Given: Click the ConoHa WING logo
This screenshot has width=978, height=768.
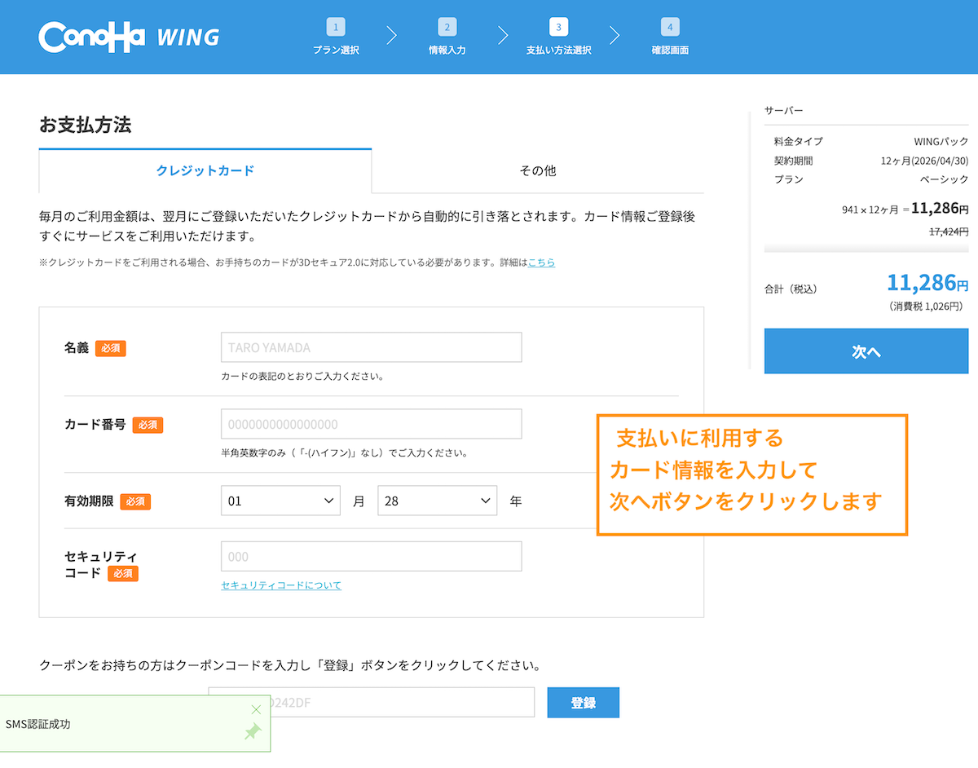Looking at the screenshot, I should (x=129, y=37).
